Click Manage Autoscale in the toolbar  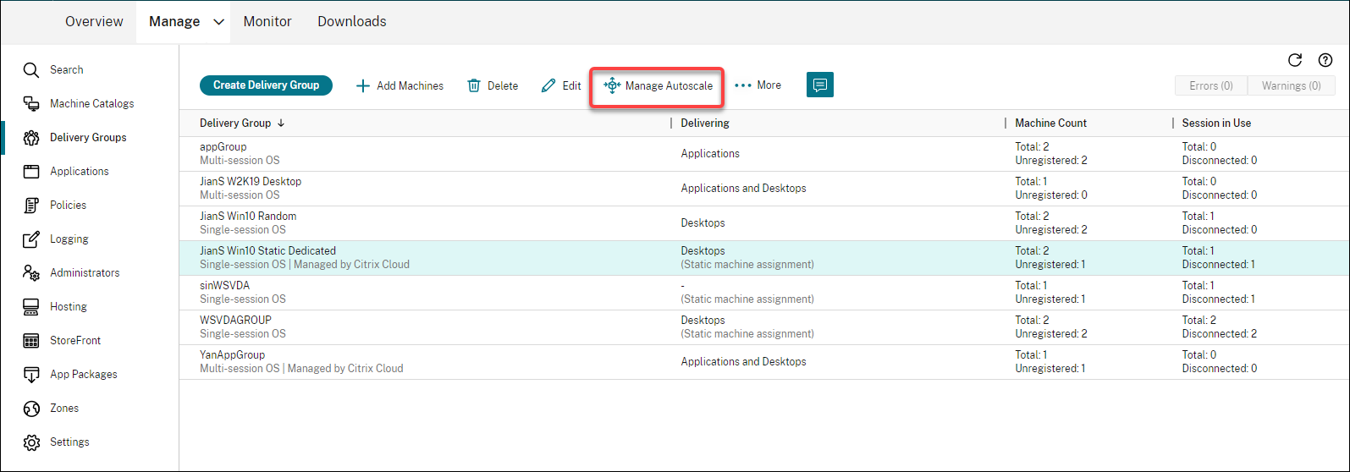point(658,85)
